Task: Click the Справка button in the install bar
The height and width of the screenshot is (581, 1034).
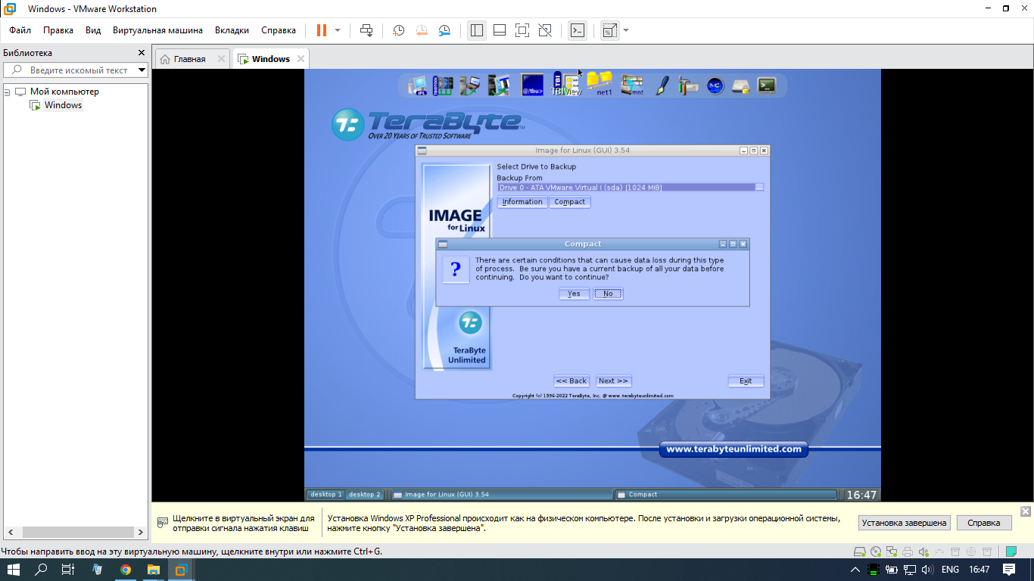Action: pos(984,523)
